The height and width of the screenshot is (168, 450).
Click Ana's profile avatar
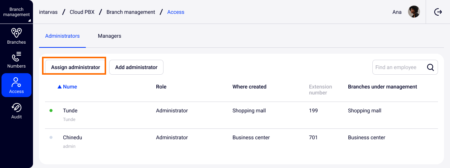point(414,12)
